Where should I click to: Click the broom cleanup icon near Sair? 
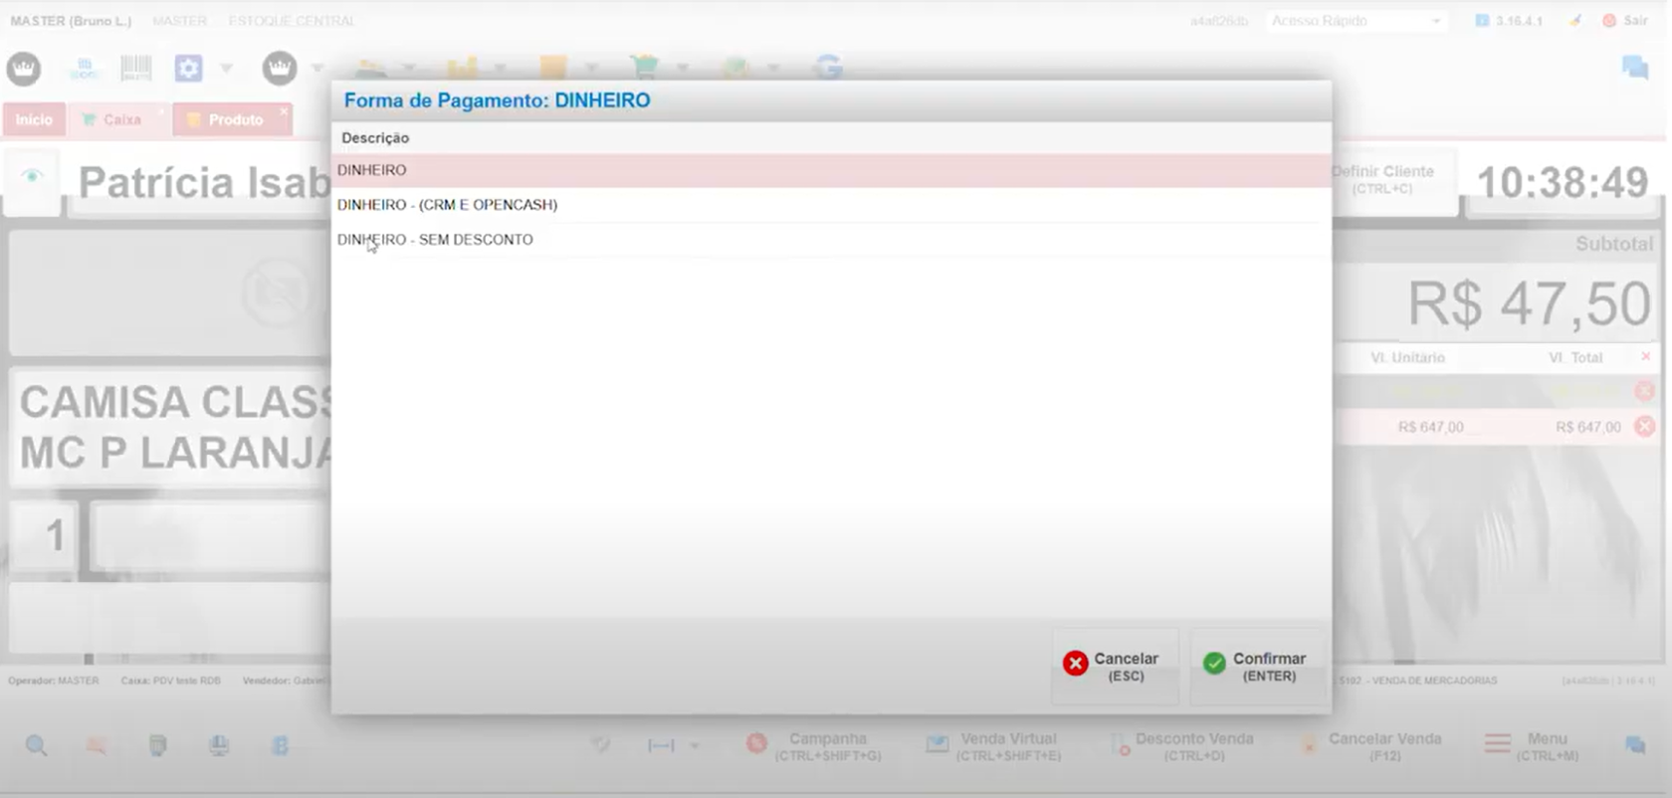(x=1574, y=20)
